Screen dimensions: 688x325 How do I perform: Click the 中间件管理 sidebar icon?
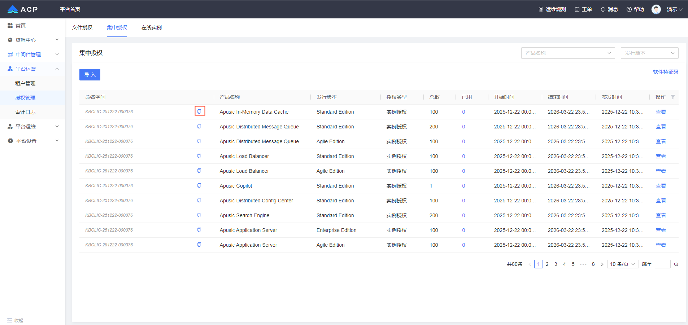coord(10,54)
